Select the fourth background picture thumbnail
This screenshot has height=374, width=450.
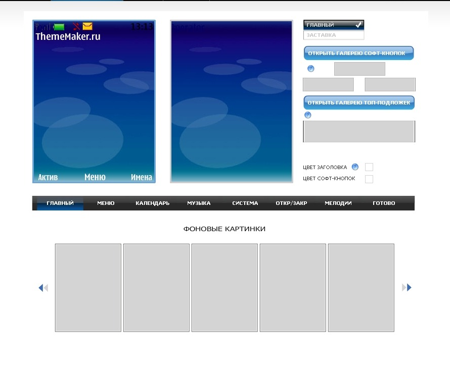click(x=293, y=288)
